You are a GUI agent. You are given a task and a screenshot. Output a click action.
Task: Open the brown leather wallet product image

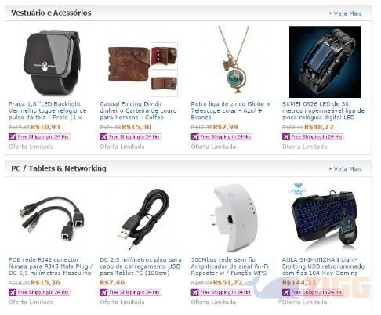[x=143, y=70]
